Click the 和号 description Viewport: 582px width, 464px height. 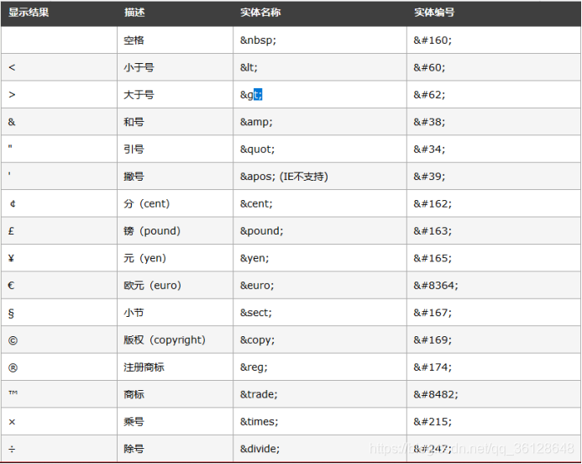coord(134,122)
